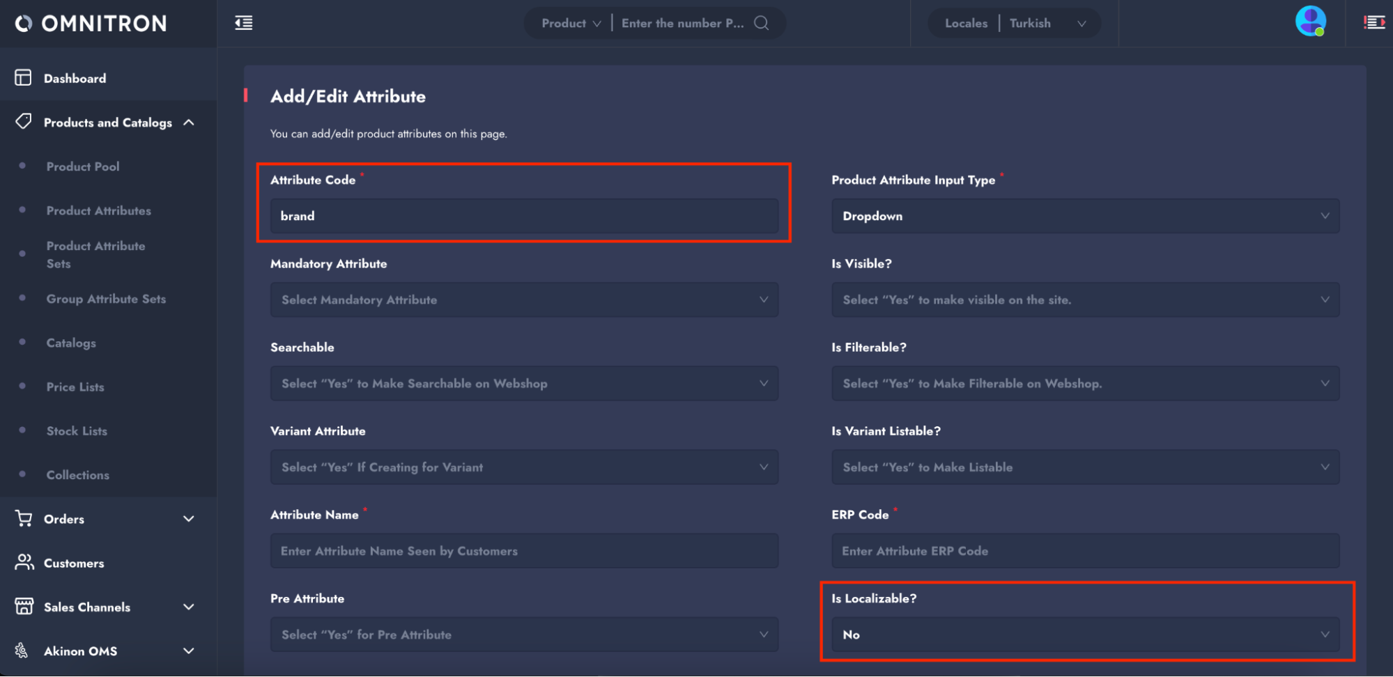Viewport: 1393px width, 677px height.
Task: Open the user profile avatar
Action: pyautogui.click(x=1309, y=22)
